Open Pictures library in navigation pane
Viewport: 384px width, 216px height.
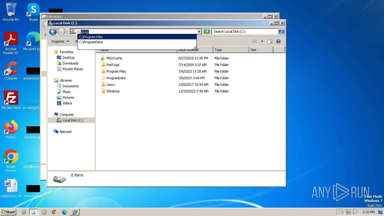click(68, 97)
